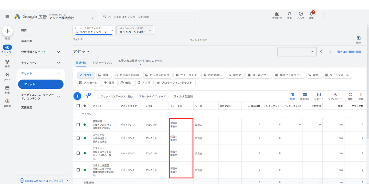
Task: Click 過去 30 日間を表示 link
Action: click(x=349, y=52)
